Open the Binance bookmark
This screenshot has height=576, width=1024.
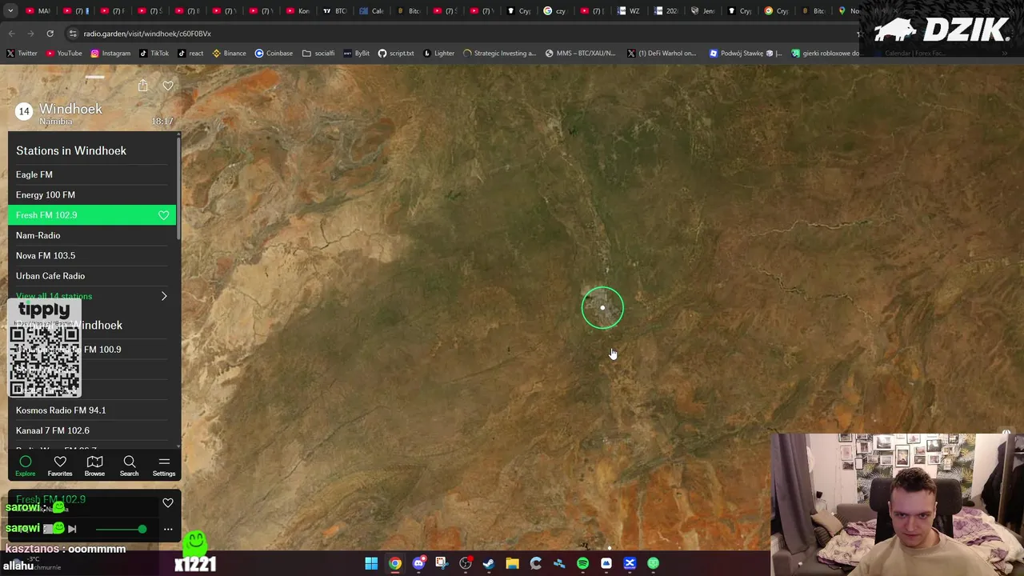point(229,54)
